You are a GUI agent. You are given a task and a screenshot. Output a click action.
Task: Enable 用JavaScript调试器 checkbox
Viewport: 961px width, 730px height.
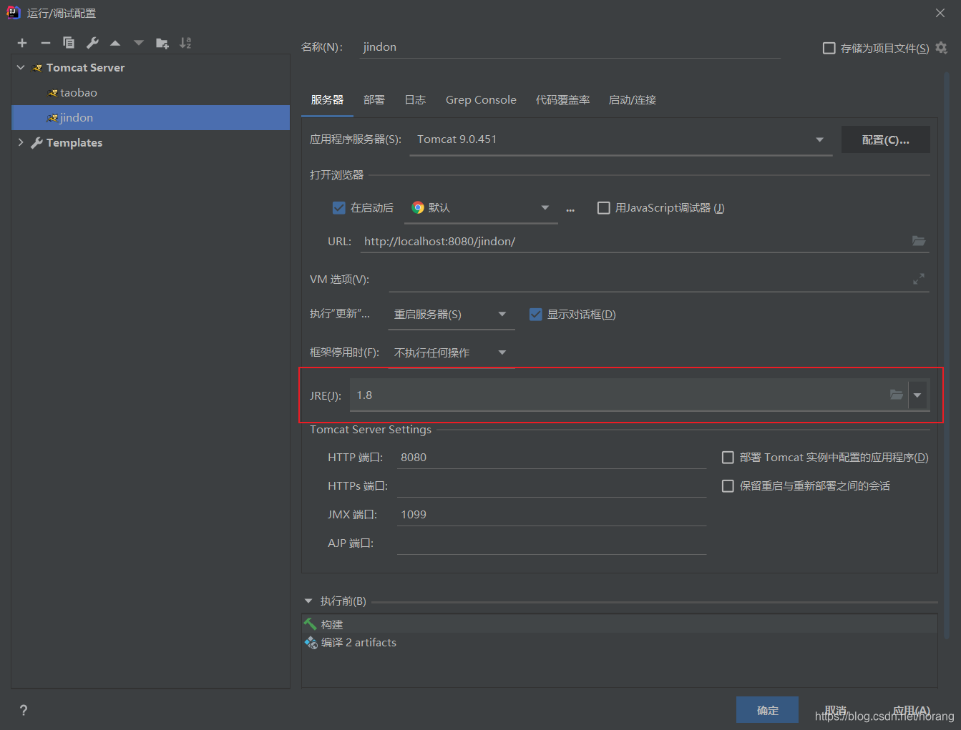[604, 207]
